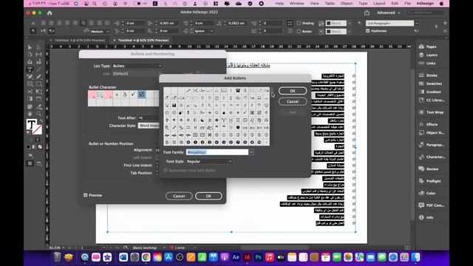Open the Color panel
473x266 pixels.
(x=428, y=193)
